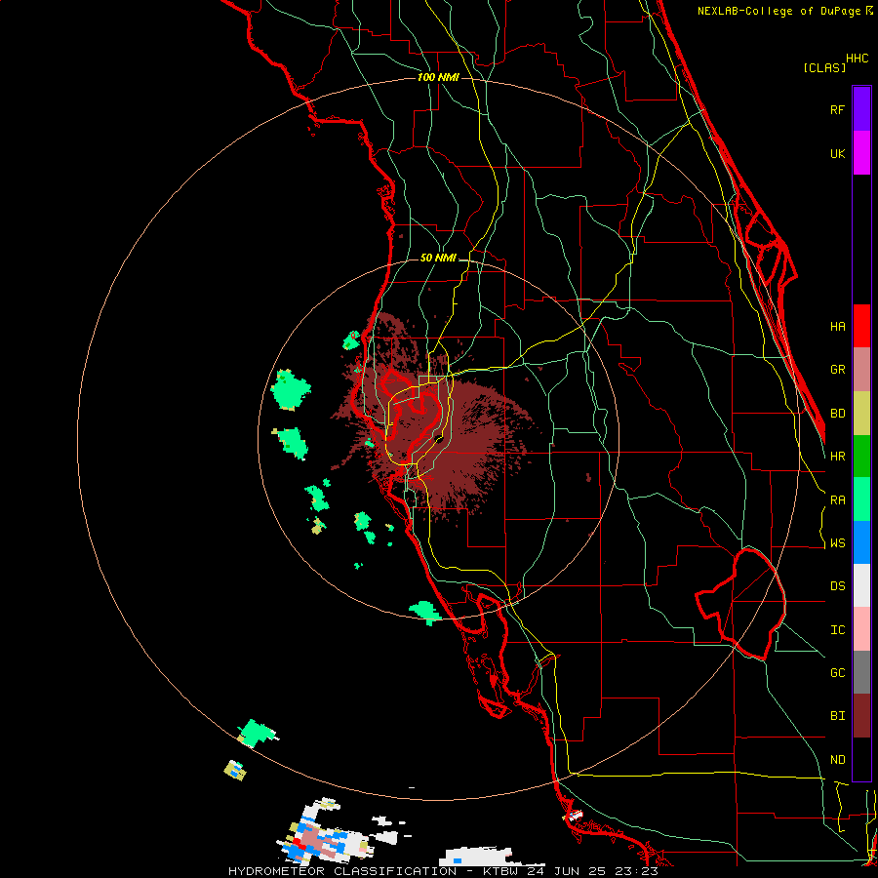878x878 pixels.
Task: Click the HA red legend swatch
Action: click(x=861, y=326)
